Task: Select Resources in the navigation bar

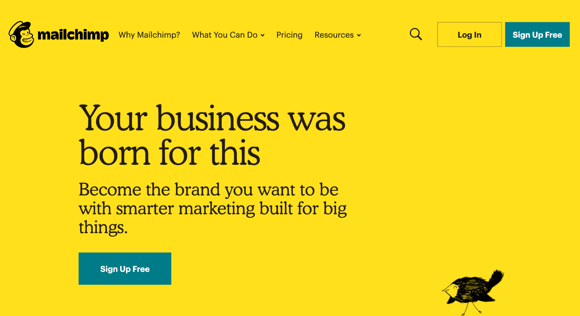Action: click(x=334, y=35)
